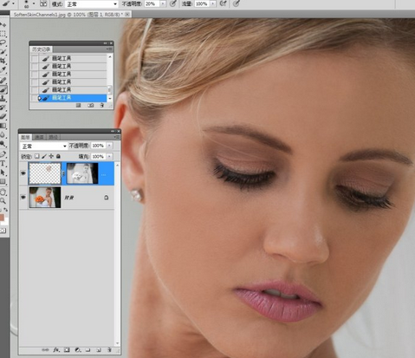Delete layer using Layers panel trash icon

click(x=109, y=349)
